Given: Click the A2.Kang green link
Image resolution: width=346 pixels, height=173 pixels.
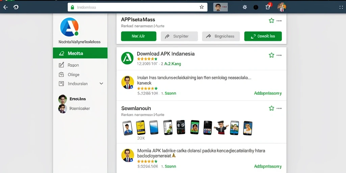Looking at the screenshot, I should [x=173, y=64].
